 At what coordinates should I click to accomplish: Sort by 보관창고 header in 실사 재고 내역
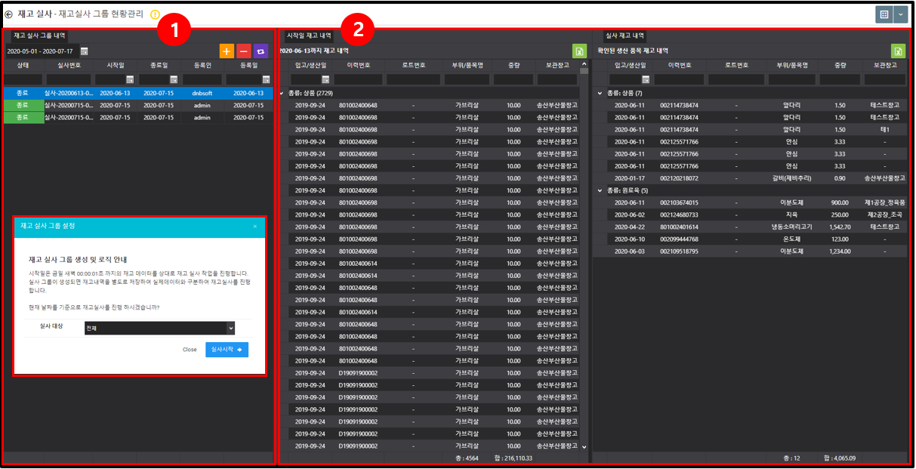coord(885,66)
